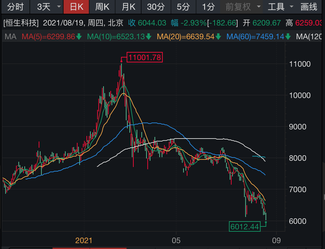
Task: Click the 2021 date axis label
Action: pyautogui.click(x=84, y=241)
